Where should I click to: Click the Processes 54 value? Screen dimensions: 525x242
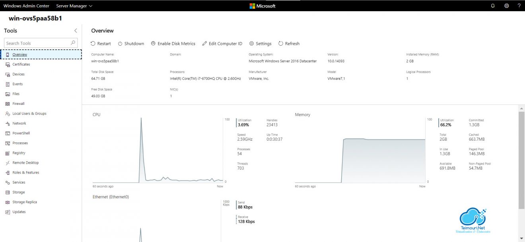(x=239, y=154)
